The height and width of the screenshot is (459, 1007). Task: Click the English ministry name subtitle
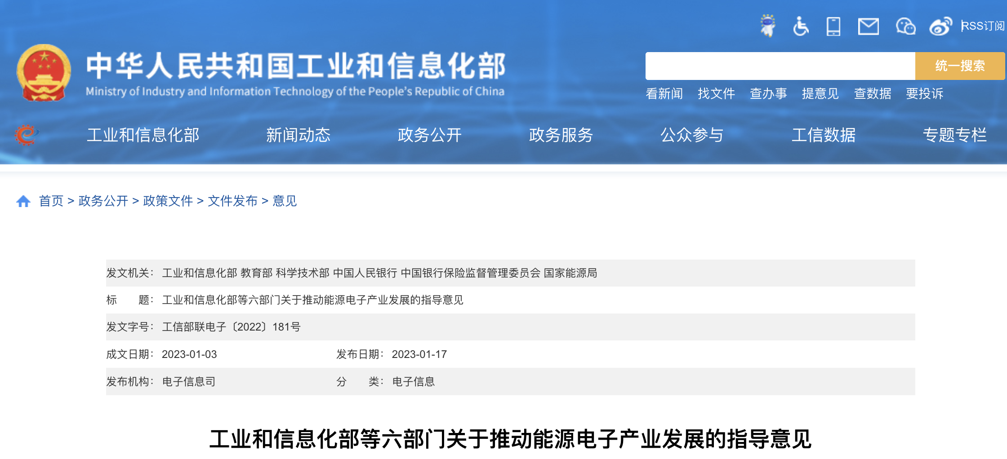(x=295, y=91)
